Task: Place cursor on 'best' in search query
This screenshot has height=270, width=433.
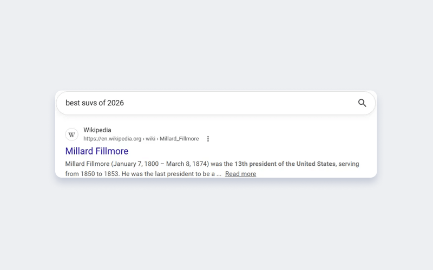Action: pyautogui.click(x=73, y=103)
